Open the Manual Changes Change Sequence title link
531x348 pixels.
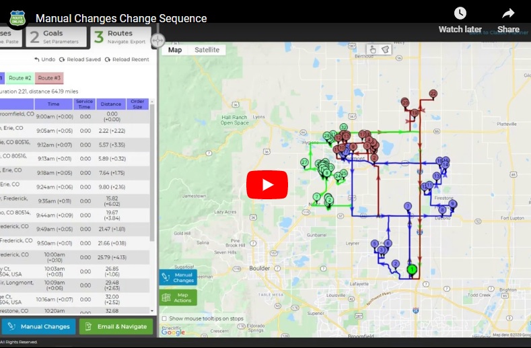121,18
